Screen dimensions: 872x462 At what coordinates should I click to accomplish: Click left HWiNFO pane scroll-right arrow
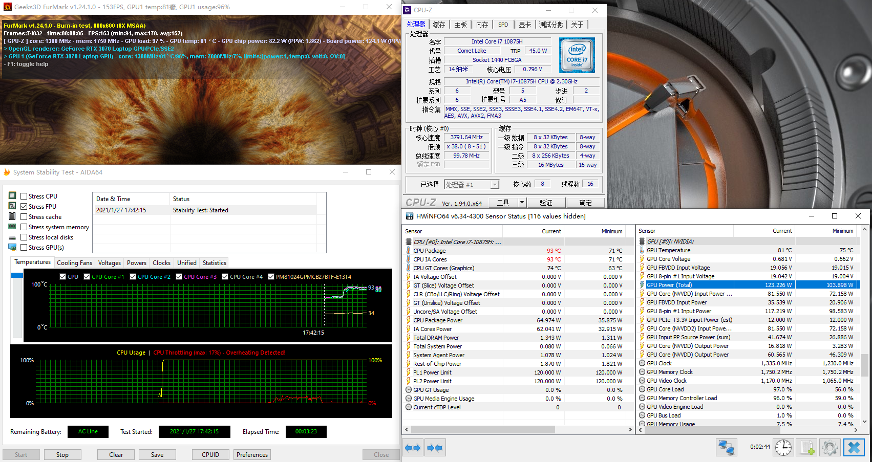[x=630, y=430]
